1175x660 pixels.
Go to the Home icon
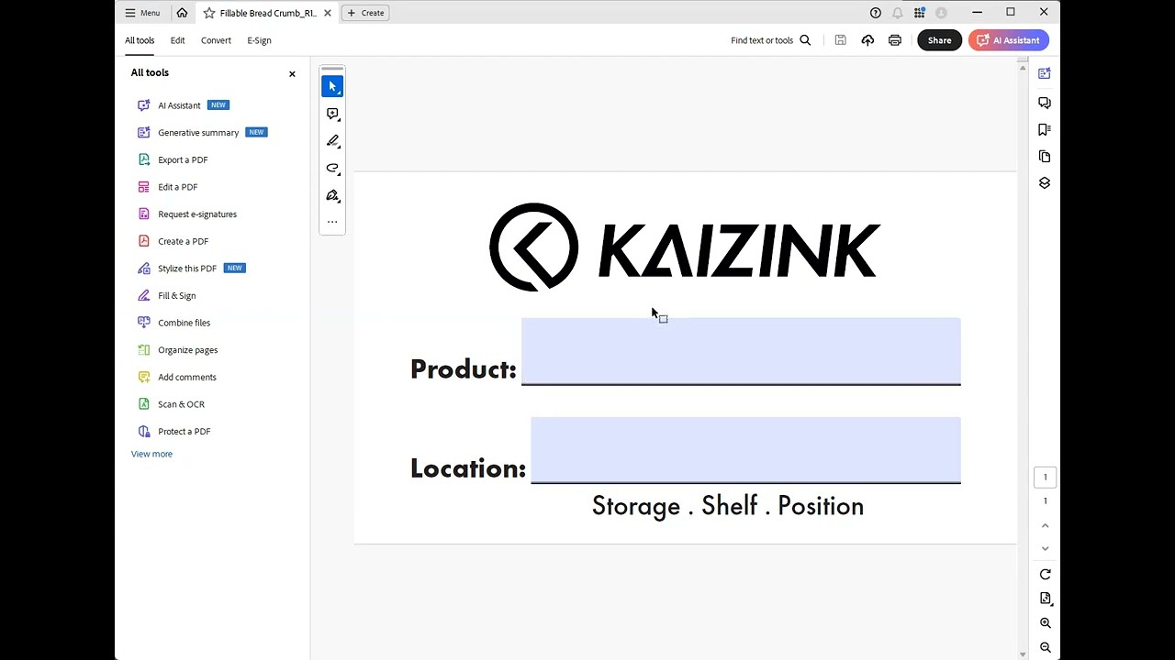coord(182,13)
